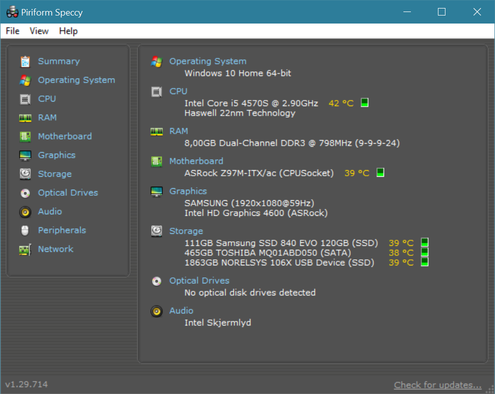Click the Storage hard drive icon in sidebar
This screenshot has width=495, height=394.
click(25, 174)
